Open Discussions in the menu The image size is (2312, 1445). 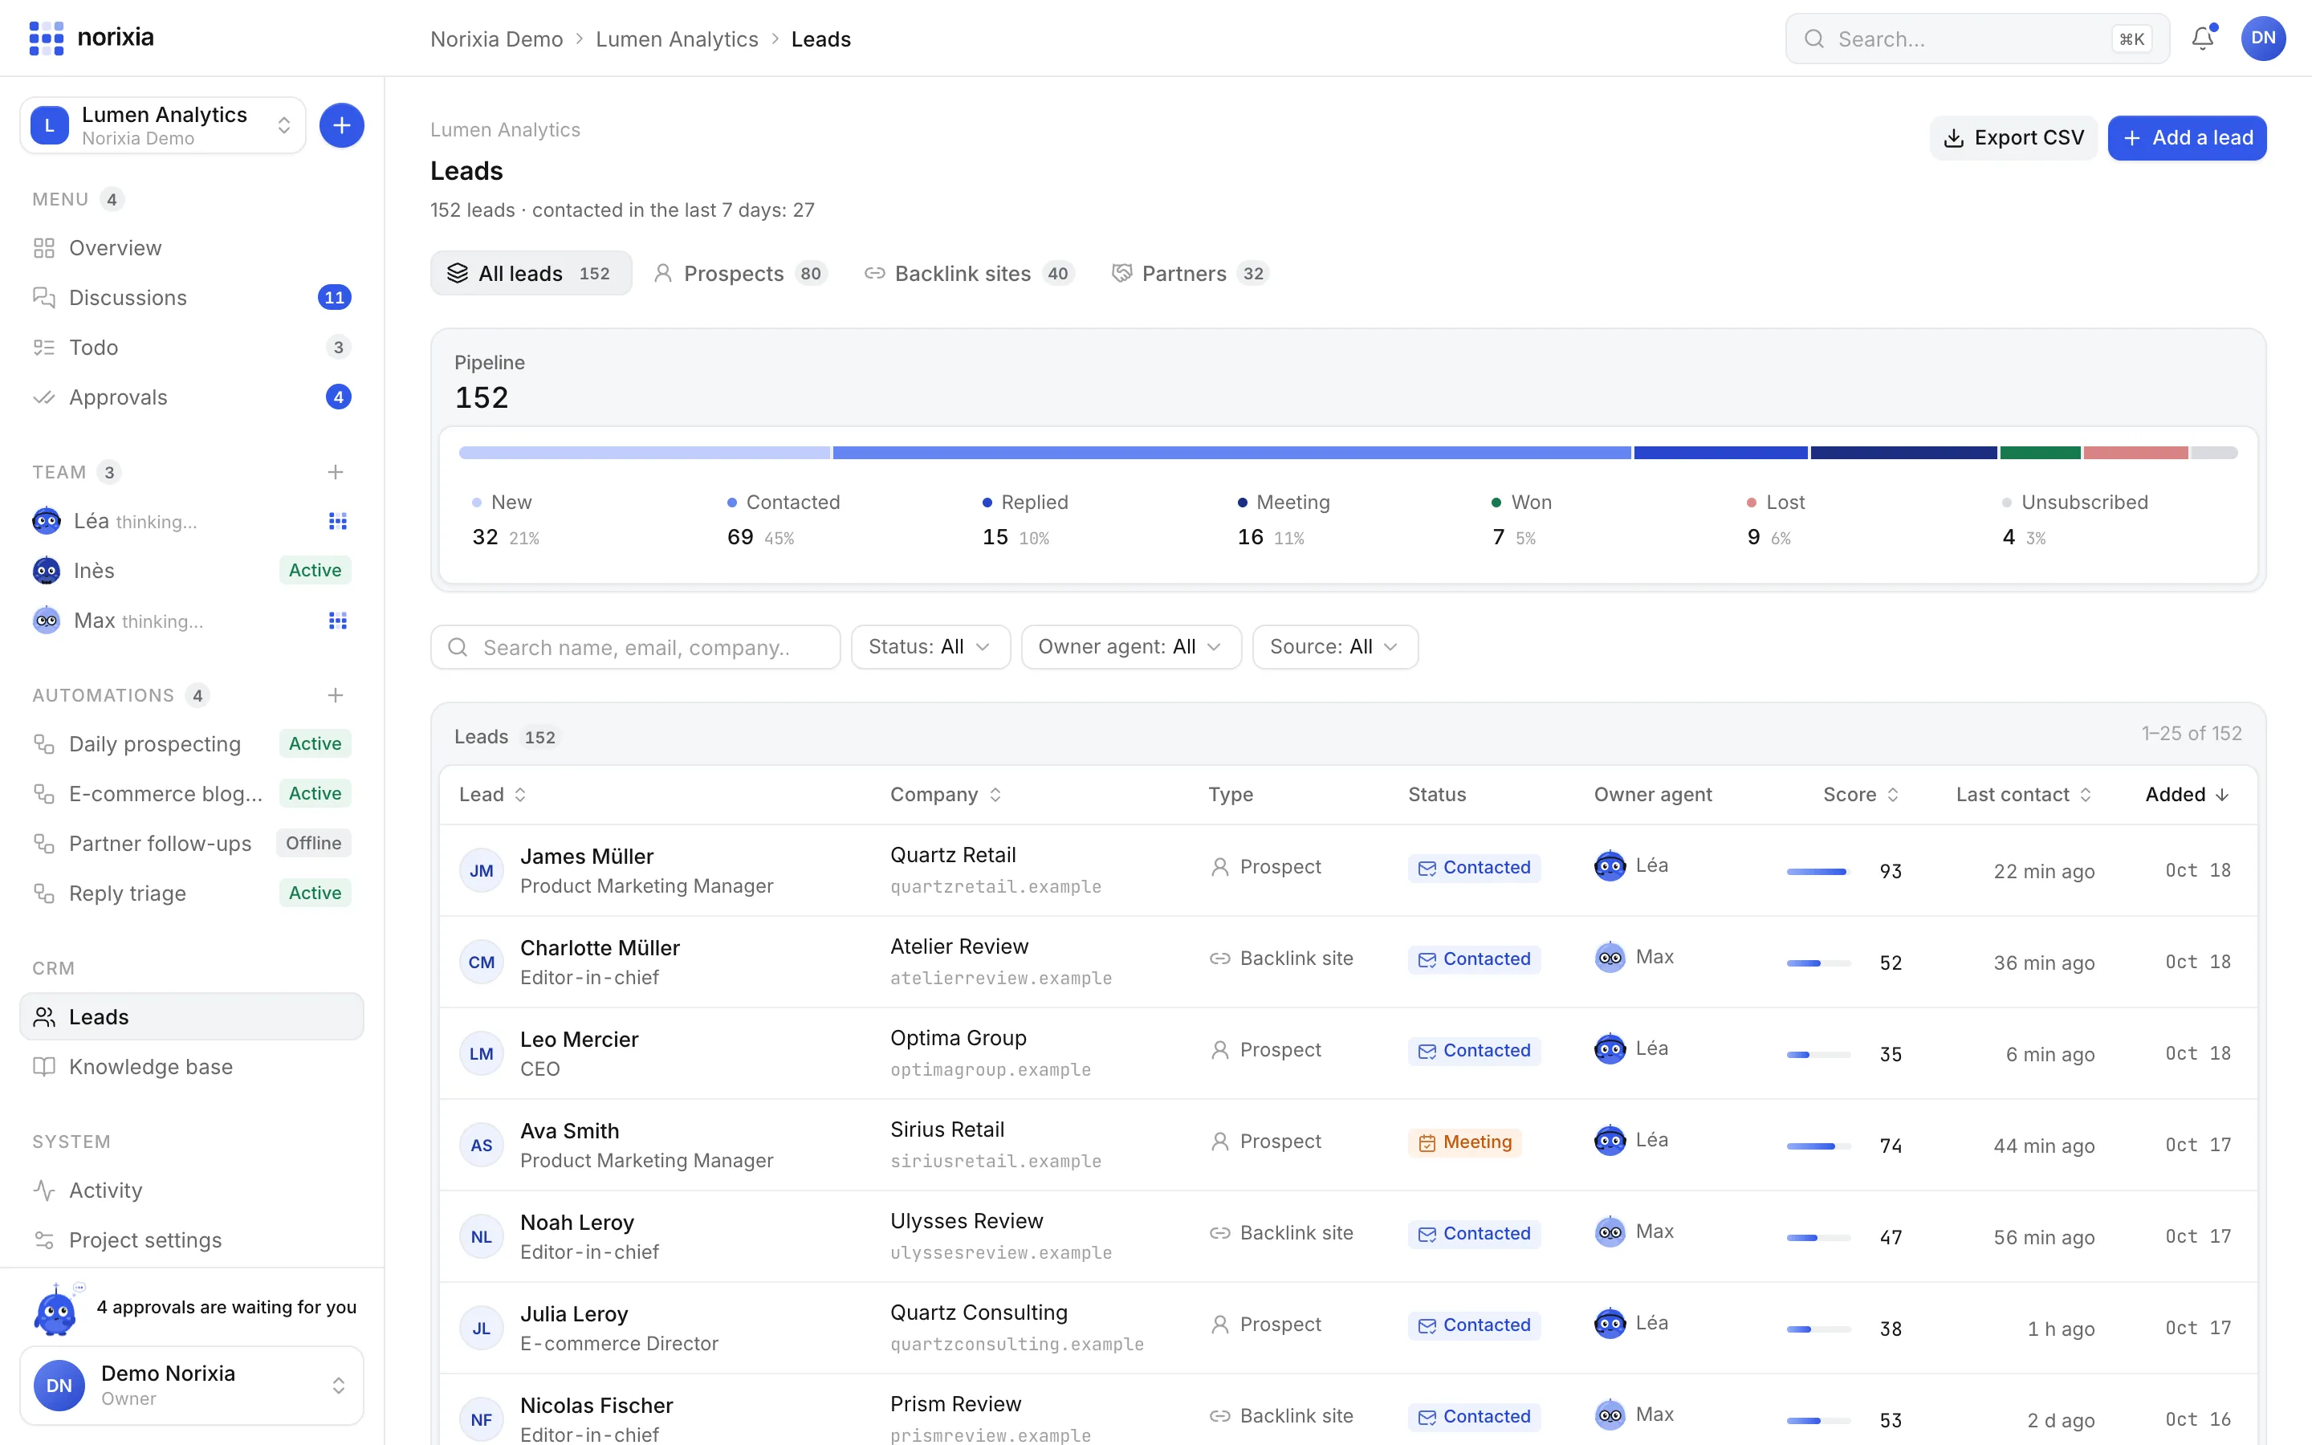[192, 297]
